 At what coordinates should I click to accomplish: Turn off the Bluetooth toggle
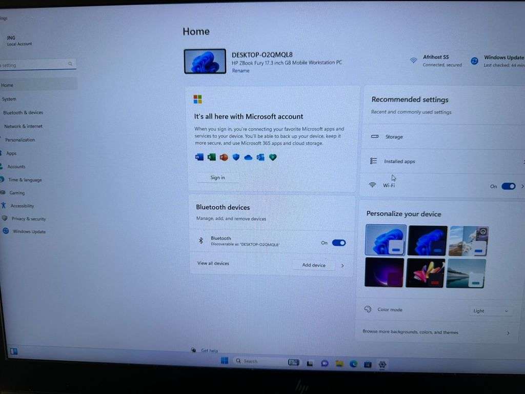coord(339,243)
